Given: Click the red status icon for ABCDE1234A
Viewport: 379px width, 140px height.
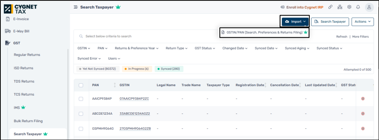Looking at the screenshot, I should click(x=363, y=114).
